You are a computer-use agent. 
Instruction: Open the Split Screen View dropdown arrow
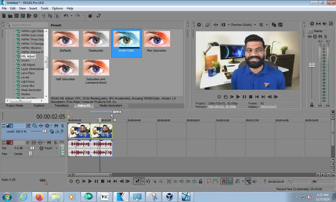[x=229, y=25]
